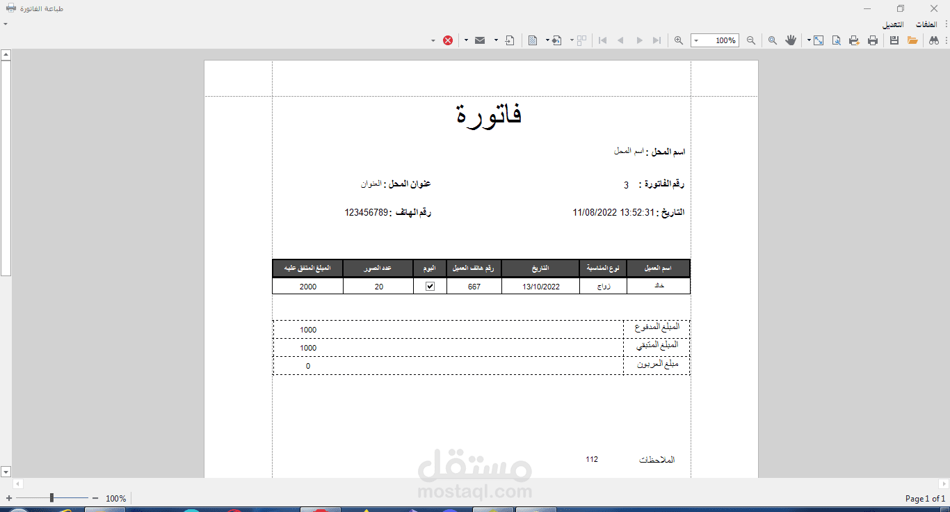Click the vertical scrollbar thumb
This screenshot has height=512, width=950.
pos(6,168)
